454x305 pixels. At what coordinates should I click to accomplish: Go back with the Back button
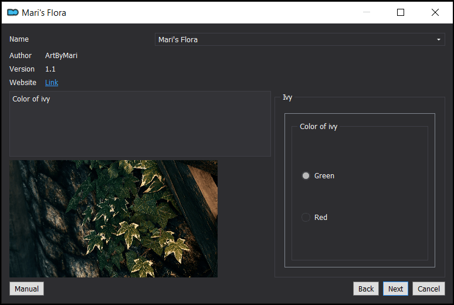click(365, 289)
